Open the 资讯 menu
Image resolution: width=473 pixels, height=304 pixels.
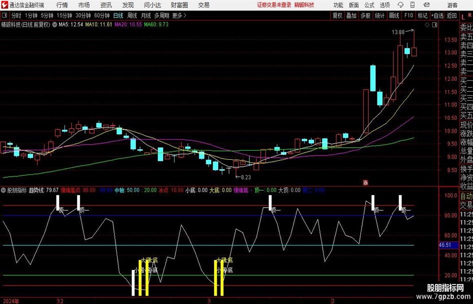tap(106, 5)
